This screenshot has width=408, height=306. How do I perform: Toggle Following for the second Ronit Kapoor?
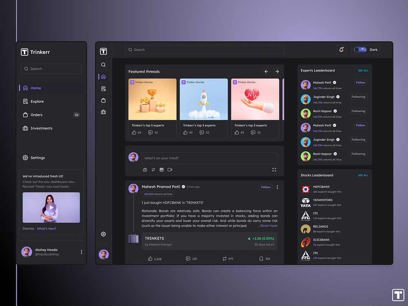pos(358,154)
